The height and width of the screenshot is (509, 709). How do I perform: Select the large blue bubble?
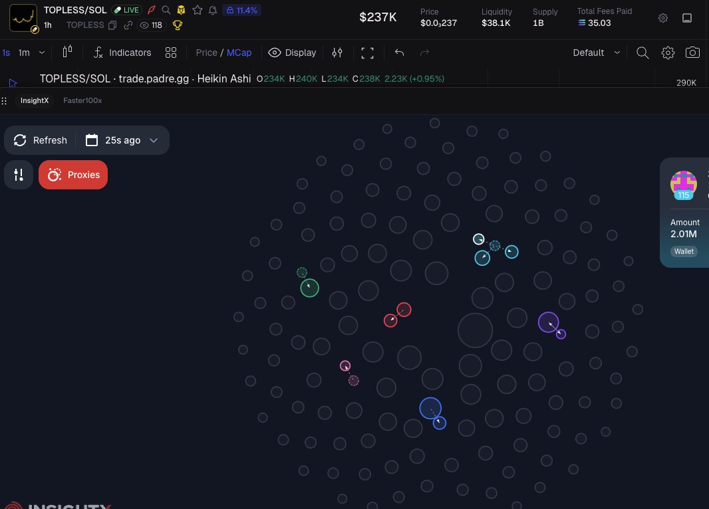[430, 408]
